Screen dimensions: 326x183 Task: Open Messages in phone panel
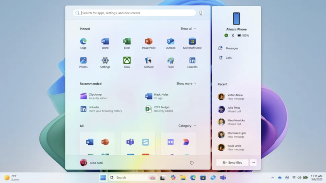click(228, 48)
